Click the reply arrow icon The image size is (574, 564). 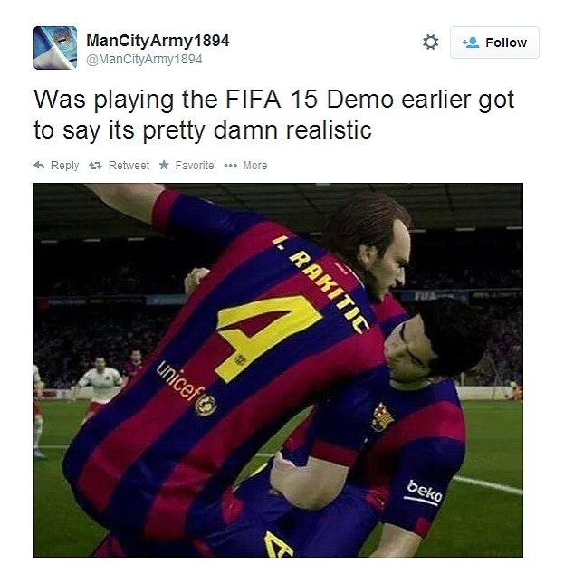point(39,165)
